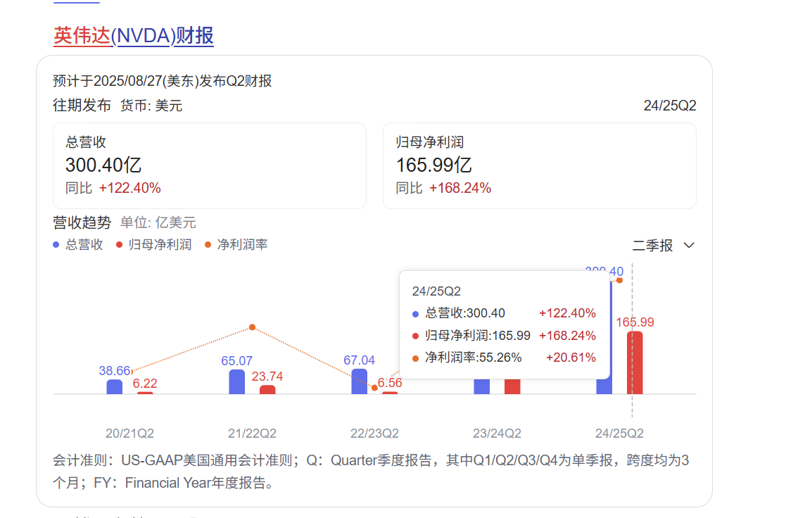Screen dimensions: 786x518
Task: Click the 22/23Q2 orange margin line point
Action: pos(374,388)
